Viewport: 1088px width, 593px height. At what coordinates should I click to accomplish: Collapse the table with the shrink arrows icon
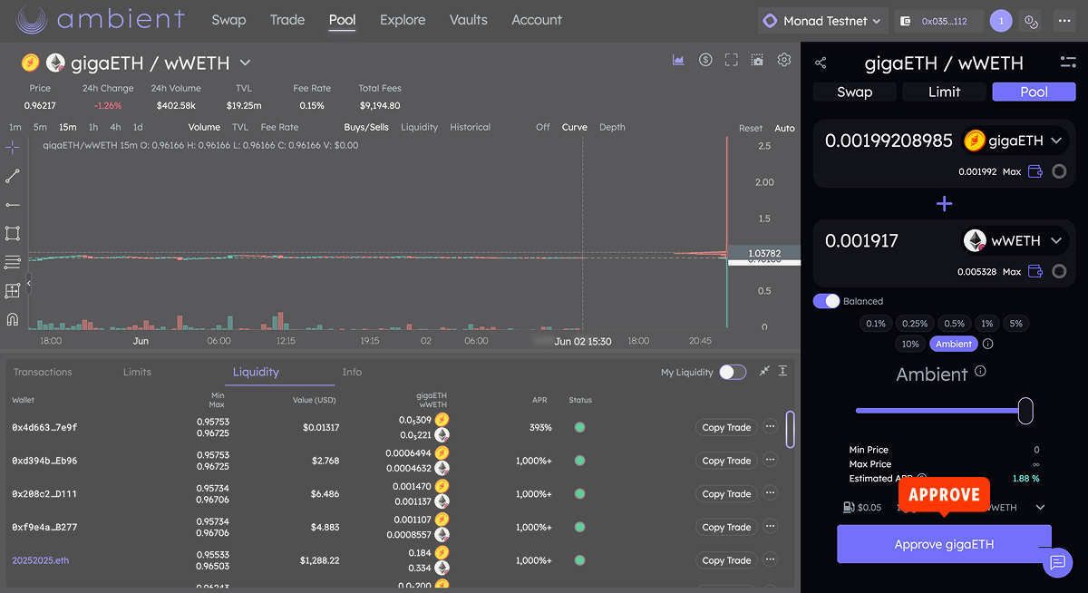(764, 371)
